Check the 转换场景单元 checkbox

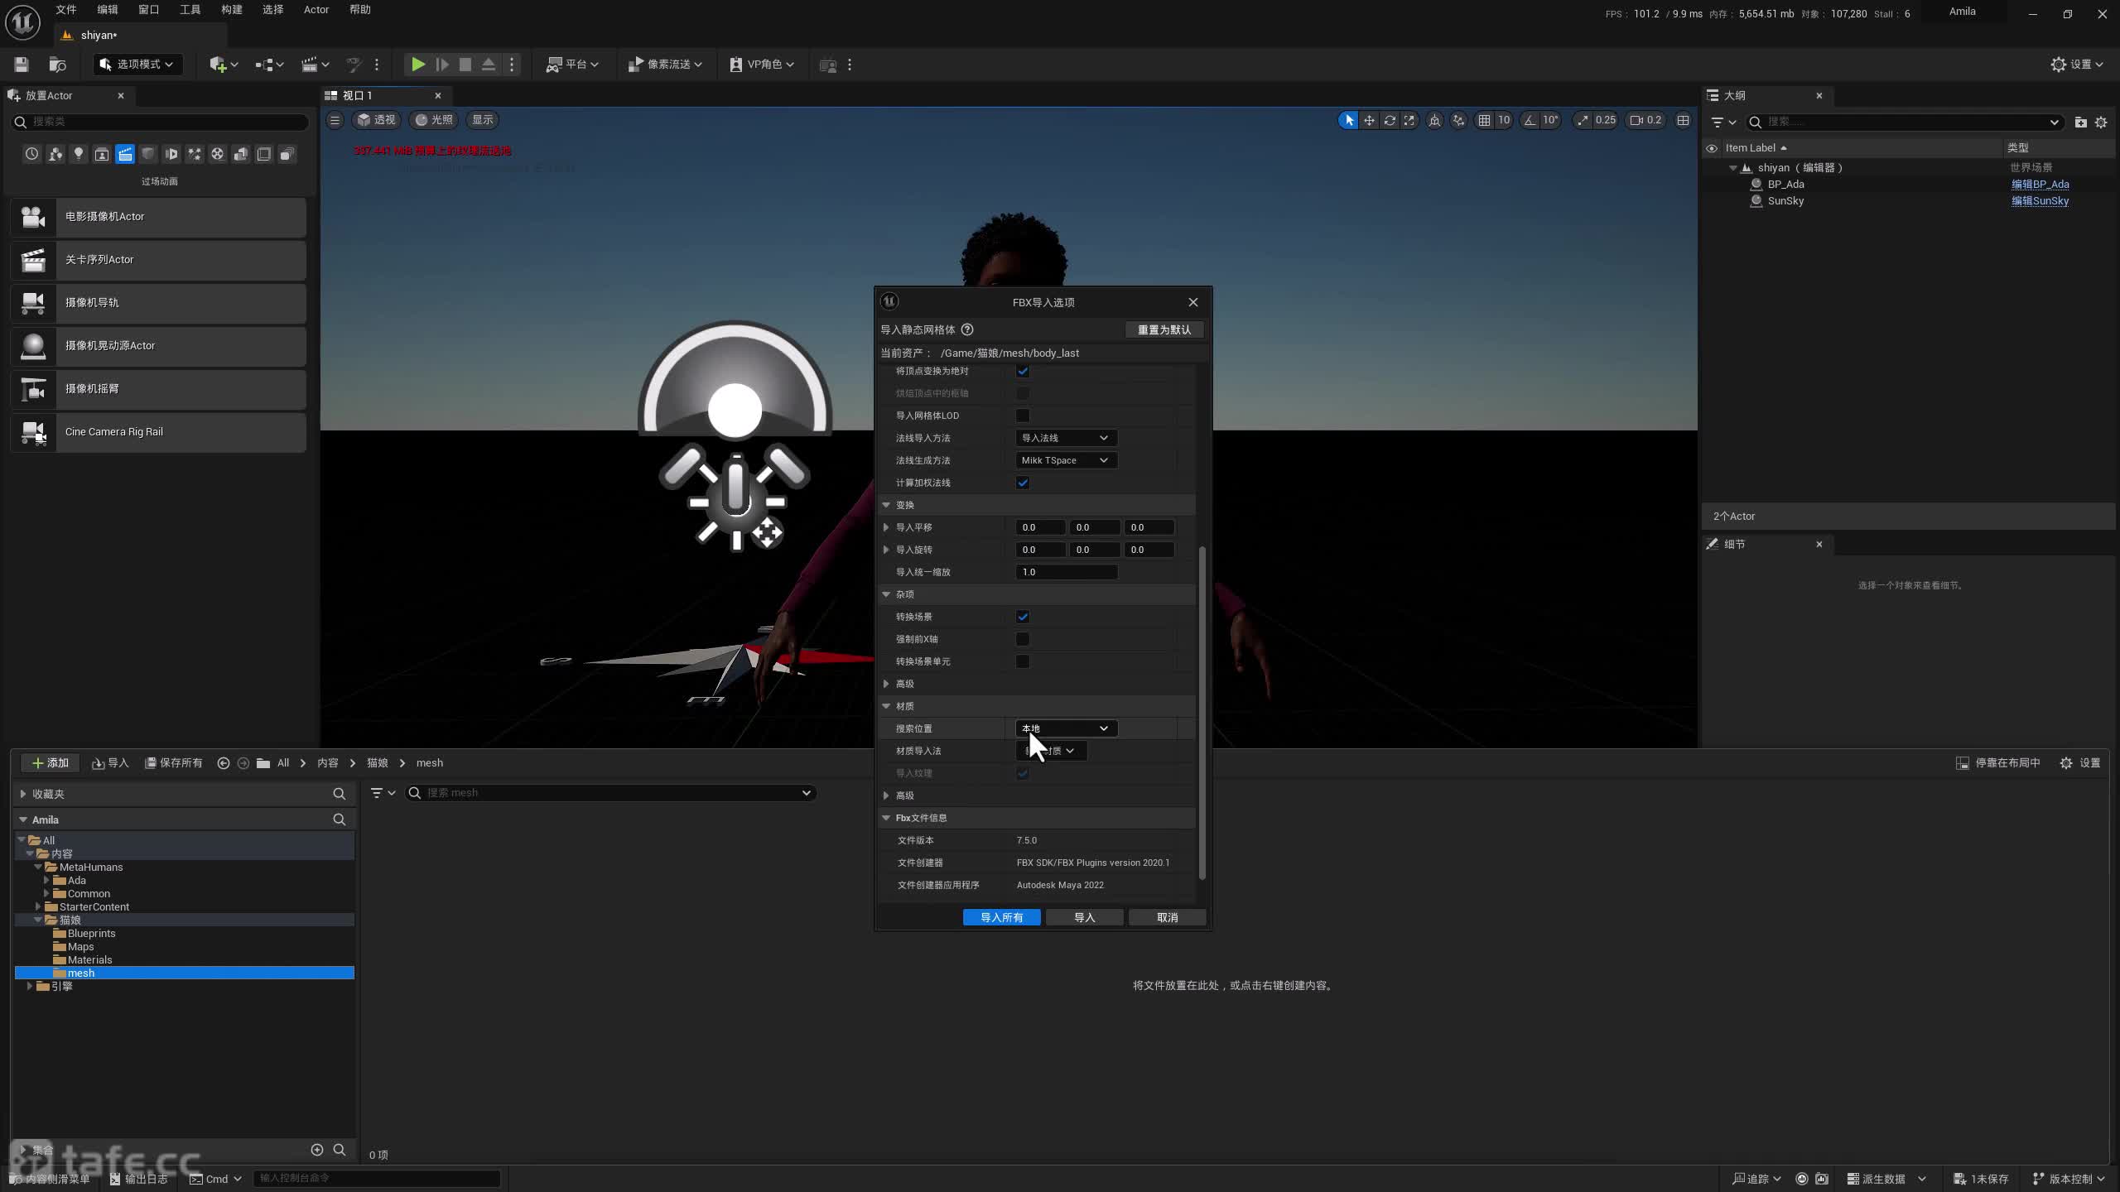(1023, 661)
